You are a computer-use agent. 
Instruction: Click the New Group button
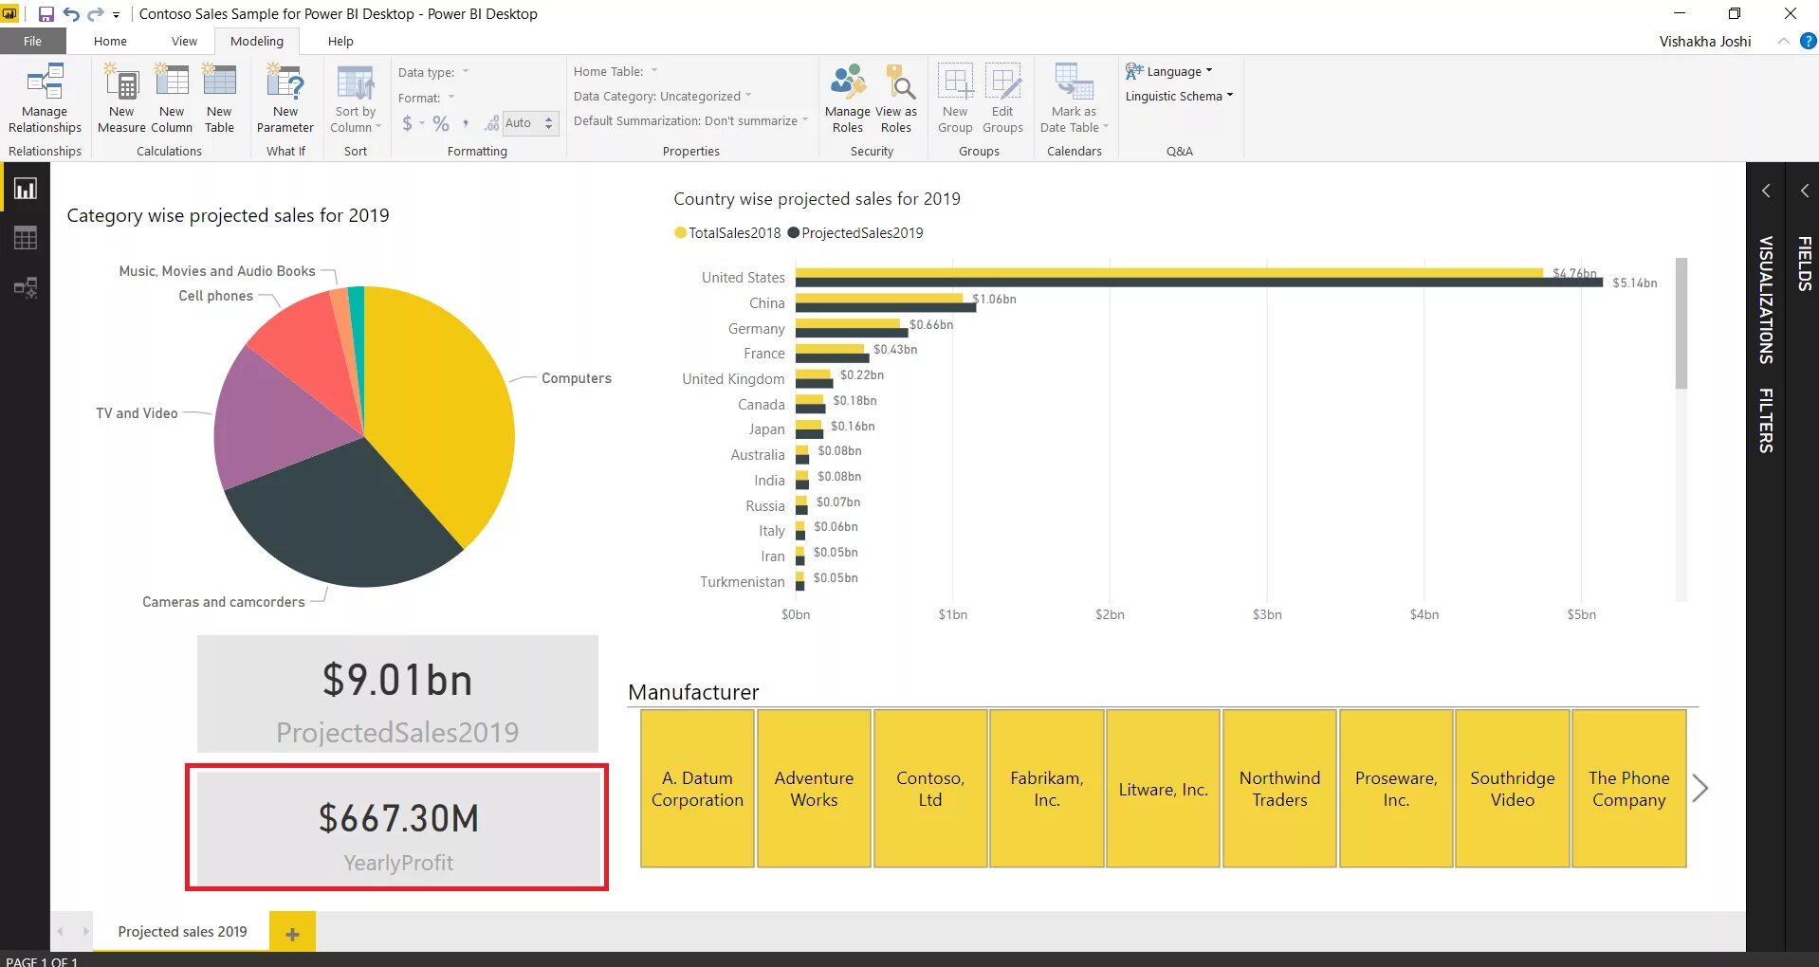click(x=955, y=99)
